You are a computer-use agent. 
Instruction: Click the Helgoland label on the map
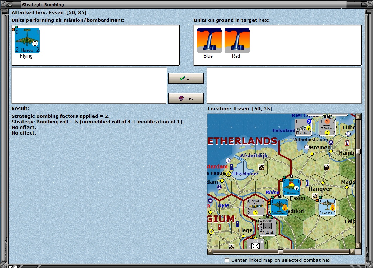pos(283,130)
